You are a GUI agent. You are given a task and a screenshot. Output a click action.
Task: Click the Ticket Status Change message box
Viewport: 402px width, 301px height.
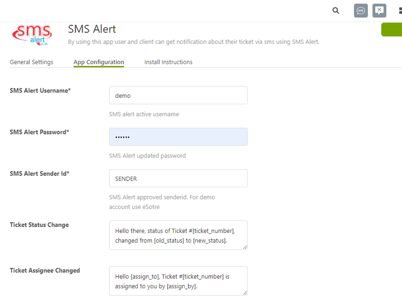(178, 235)
